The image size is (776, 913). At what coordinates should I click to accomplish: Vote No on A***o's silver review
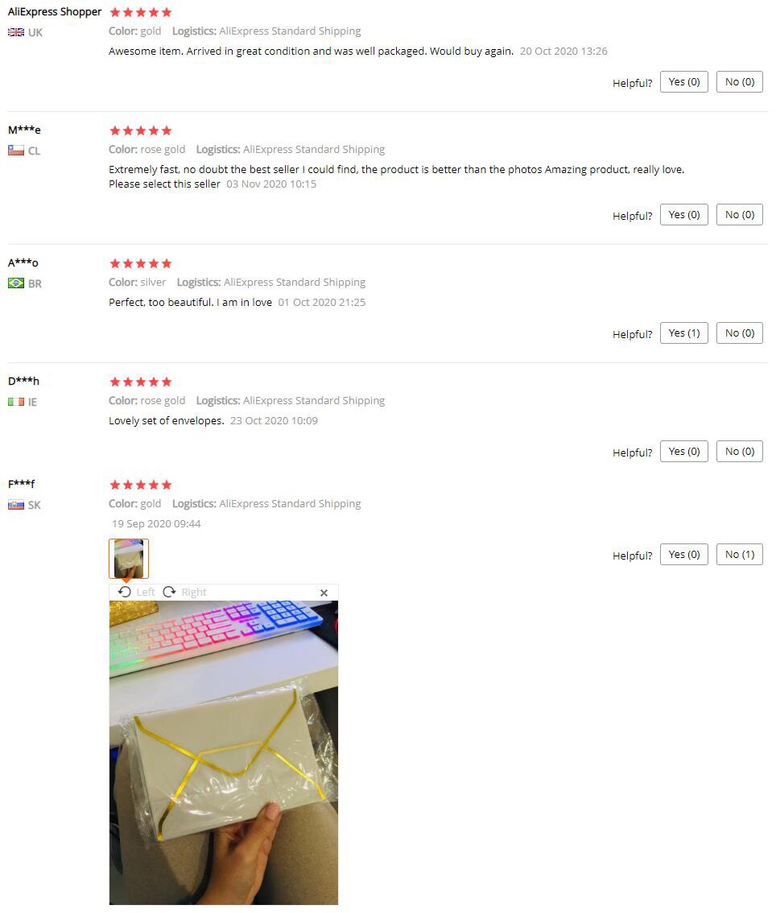point(739,333)
